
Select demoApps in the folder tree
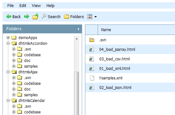(x=28, y=38)
